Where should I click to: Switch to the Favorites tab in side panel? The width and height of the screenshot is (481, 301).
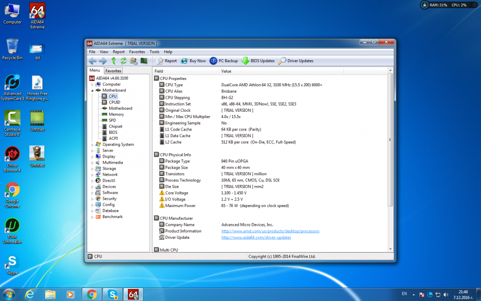point(113,71)
